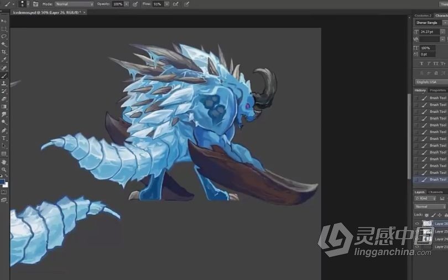Select the Brush tool in toolbox
Screen dimensions: 448x280
click(4, 76)
